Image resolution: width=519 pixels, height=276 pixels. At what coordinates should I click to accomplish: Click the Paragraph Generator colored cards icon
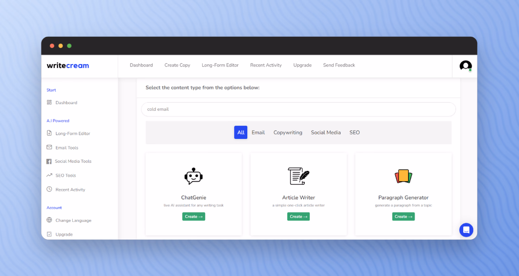click(403, 176)
